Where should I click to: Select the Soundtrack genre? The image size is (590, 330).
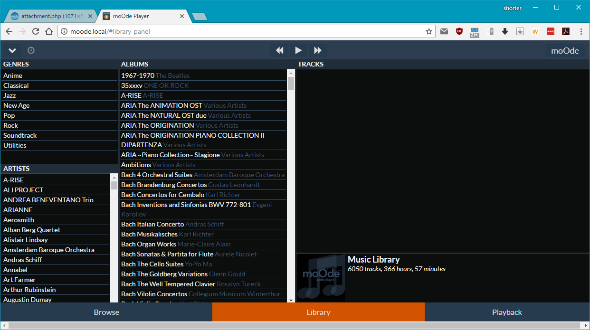point(59,135)
